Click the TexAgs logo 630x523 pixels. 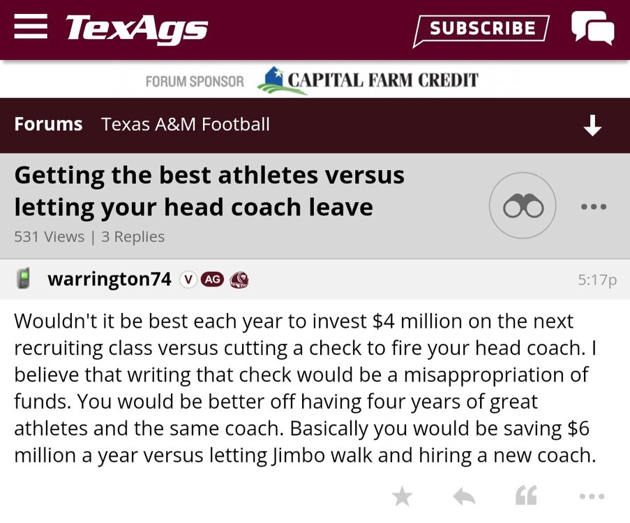pos(137,29)
